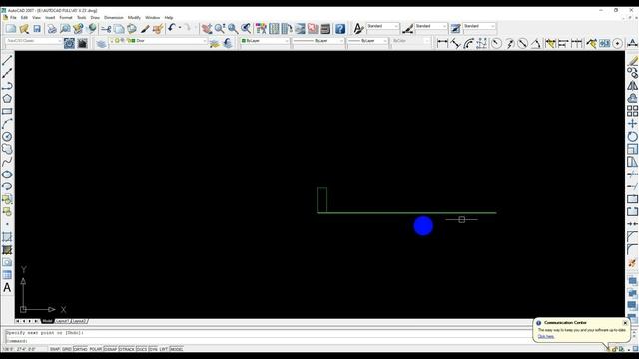Select the Revision Cloud tool
Screen dimensions: 639x359
7,149
